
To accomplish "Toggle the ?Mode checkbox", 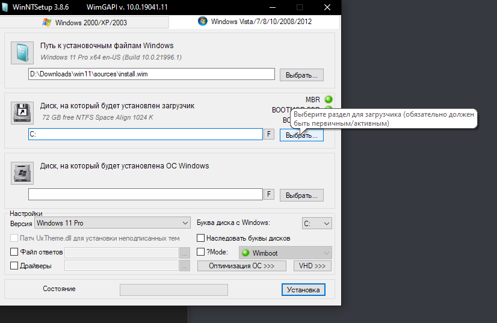I will click(x=200, y=251).
